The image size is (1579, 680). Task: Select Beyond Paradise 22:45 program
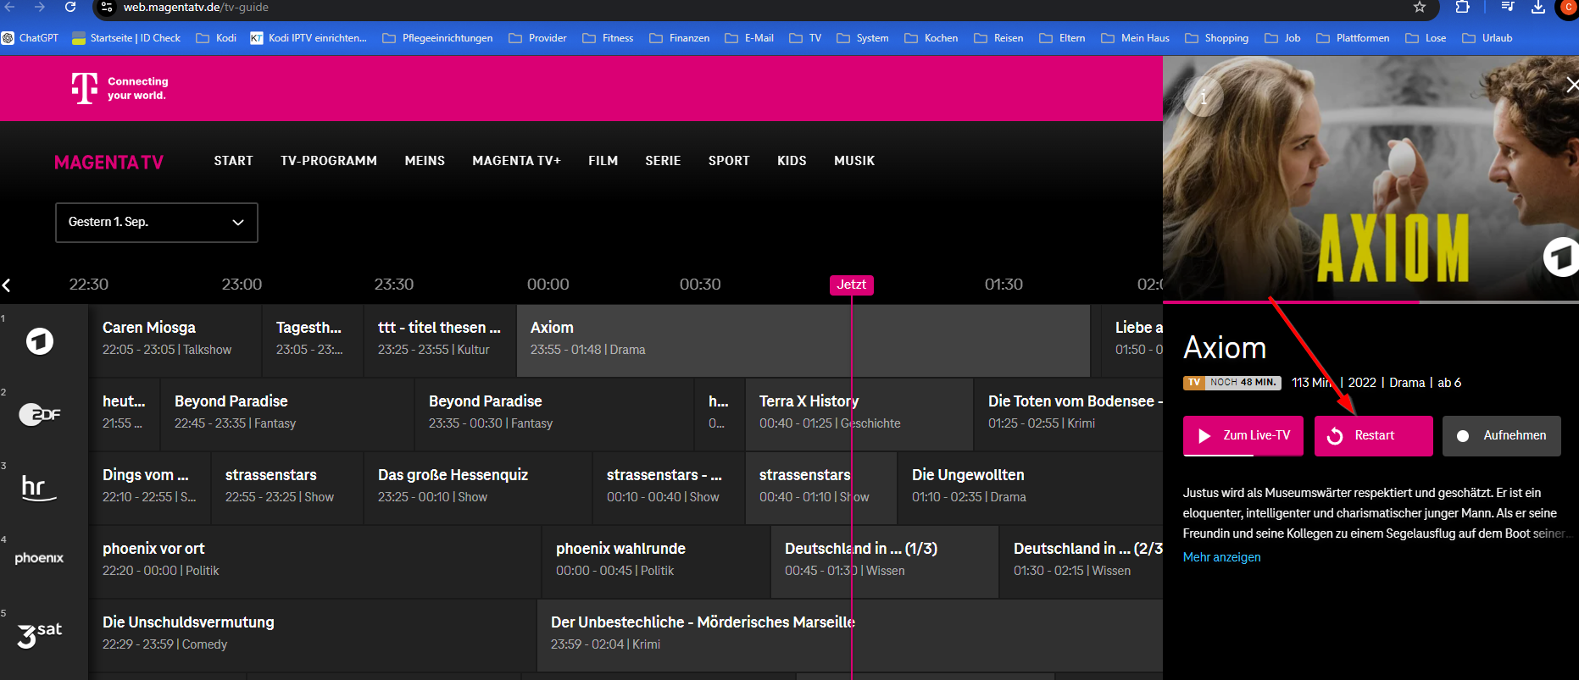point(287,414)
